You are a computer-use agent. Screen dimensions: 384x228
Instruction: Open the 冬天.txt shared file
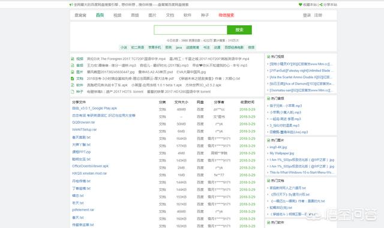[78, 203]
